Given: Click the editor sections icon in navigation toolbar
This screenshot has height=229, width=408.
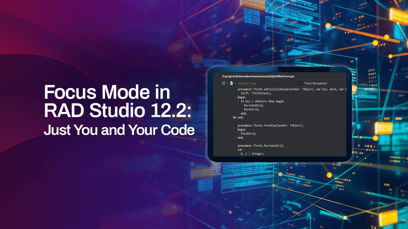Looking at the screenshot, I should coord(224,83).
